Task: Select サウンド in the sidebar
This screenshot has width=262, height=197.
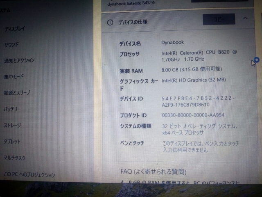Action: tap(11, 45)
